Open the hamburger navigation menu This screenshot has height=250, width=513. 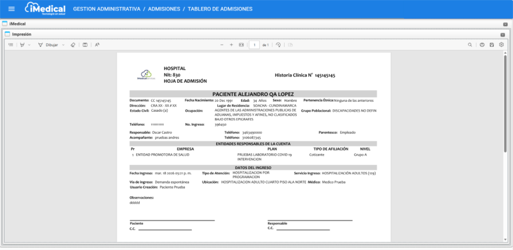click(12, 9)
